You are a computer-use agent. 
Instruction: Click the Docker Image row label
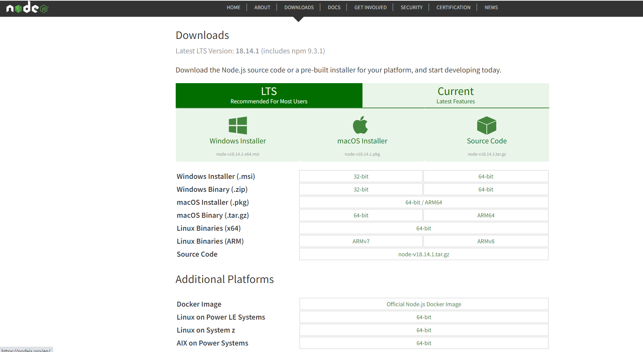pos(199,304)
